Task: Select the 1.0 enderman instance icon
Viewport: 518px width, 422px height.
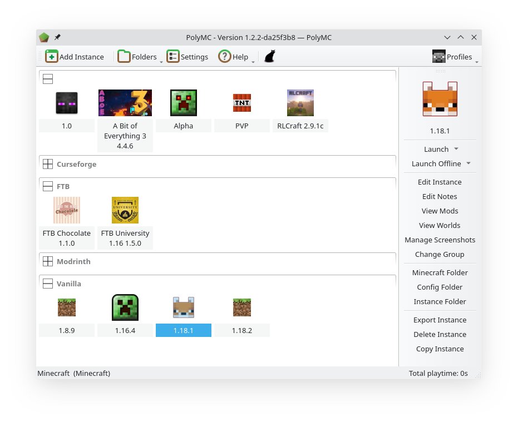Action: click(x=67, y=103)
